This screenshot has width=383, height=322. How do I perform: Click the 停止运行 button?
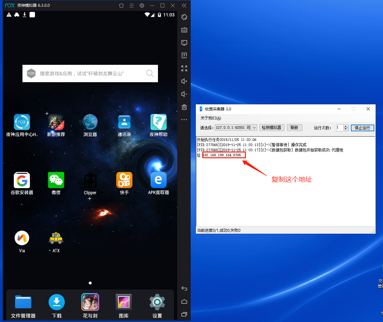(362, 128)
